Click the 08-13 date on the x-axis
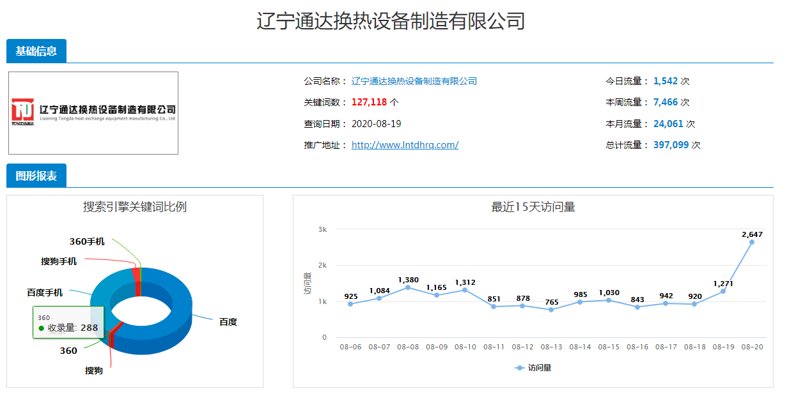 point(552,347)
